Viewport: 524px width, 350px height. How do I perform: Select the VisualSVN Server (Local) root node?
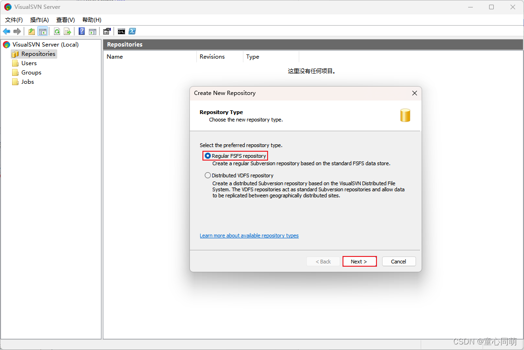click(41, 45)
